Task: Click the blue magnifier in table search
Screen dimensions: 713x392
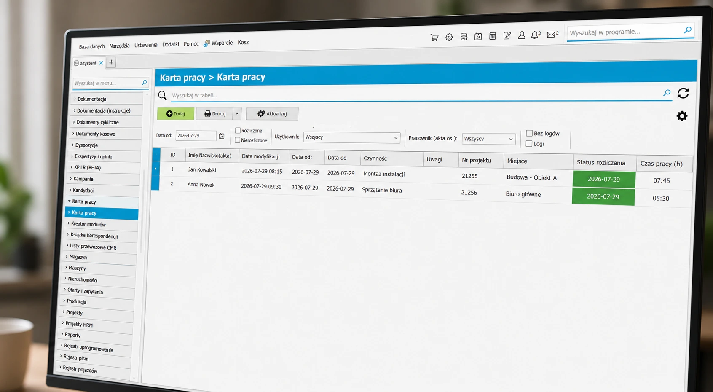Action: coord(667,93)
